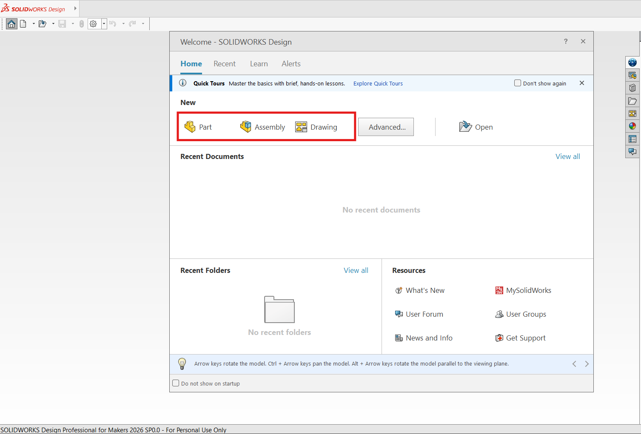This screenshot has width=641, height=434.
Task: Check the Don't show again checkbox
Action: pos(518,83)
